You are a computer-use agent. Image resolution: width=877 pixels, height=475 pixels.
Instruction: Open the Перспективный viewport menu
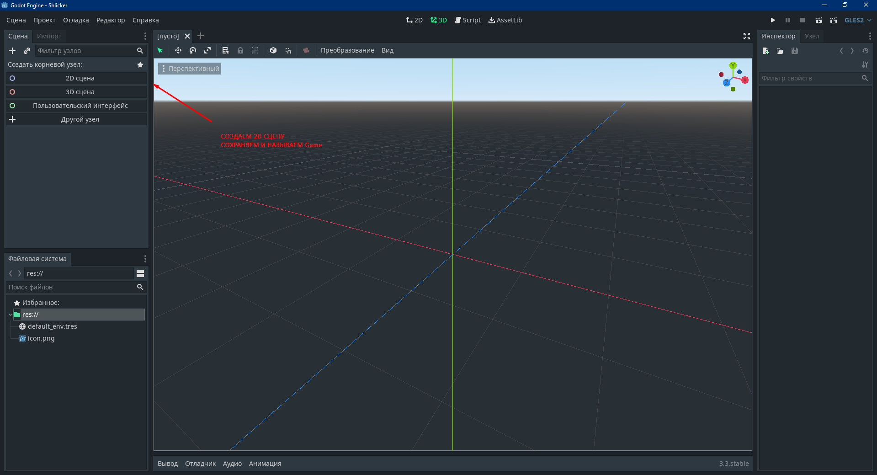pyautogui.click(x=190, y=69)
